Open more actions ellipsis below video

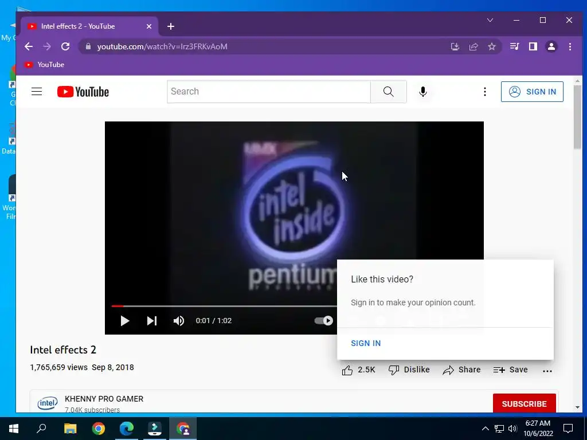[547, 371]
